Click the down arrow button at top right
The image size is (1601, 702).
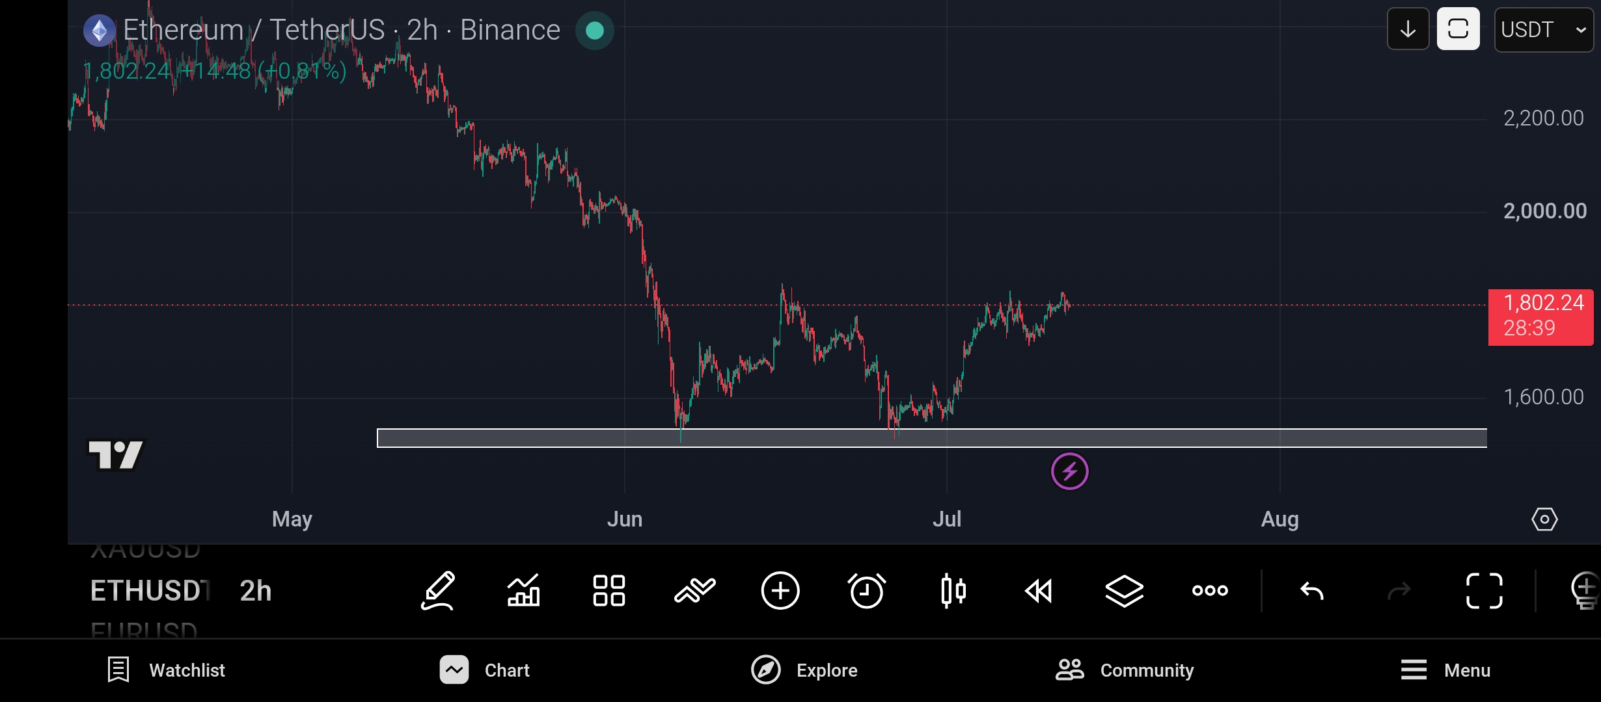click(x=1408, y=29)
